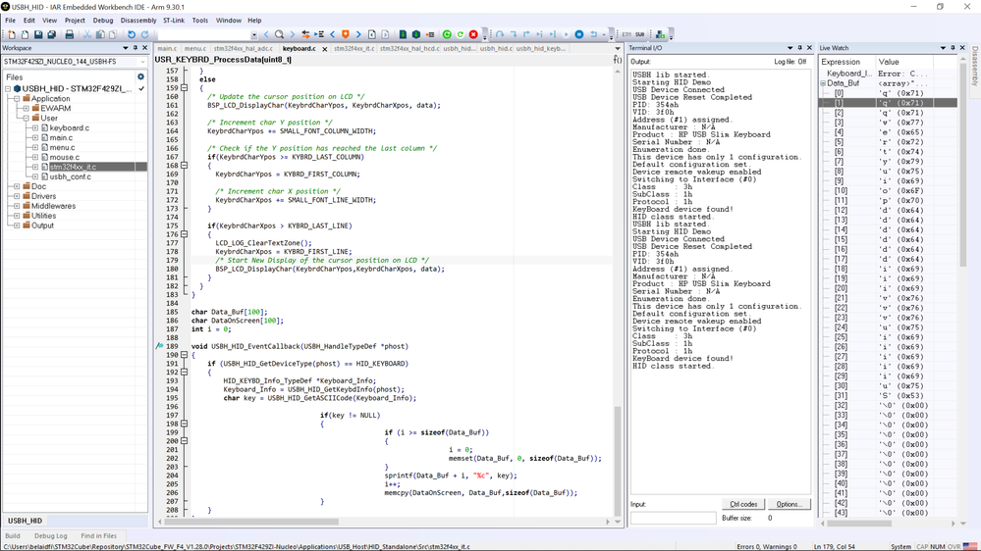Open the ETM trace window icon
This screenshot has width=981, height=551.
click(627, 34)
